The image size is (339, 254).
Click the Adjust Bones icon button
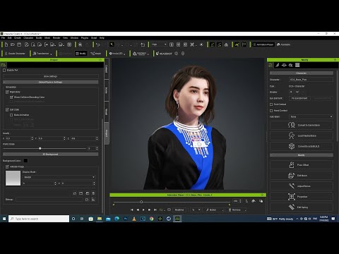coord(302,186)
